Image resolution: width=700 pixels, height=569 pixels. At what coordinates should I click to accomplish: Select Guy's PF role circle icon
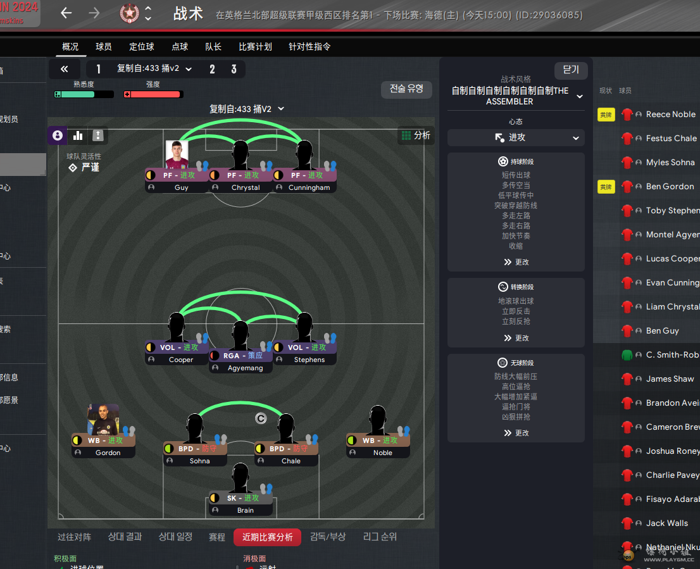151,175
